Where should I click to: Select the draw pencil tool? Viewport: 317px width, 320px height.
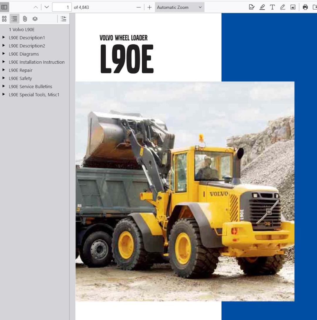[283, 7]
